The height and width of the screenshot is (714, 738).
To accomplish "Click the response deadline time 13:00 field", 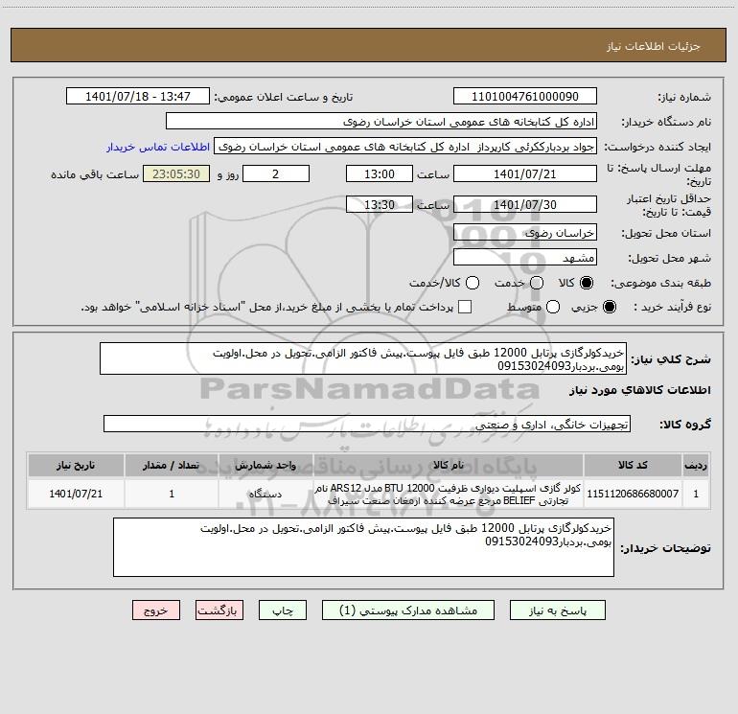I will click(x=380, y=173).
